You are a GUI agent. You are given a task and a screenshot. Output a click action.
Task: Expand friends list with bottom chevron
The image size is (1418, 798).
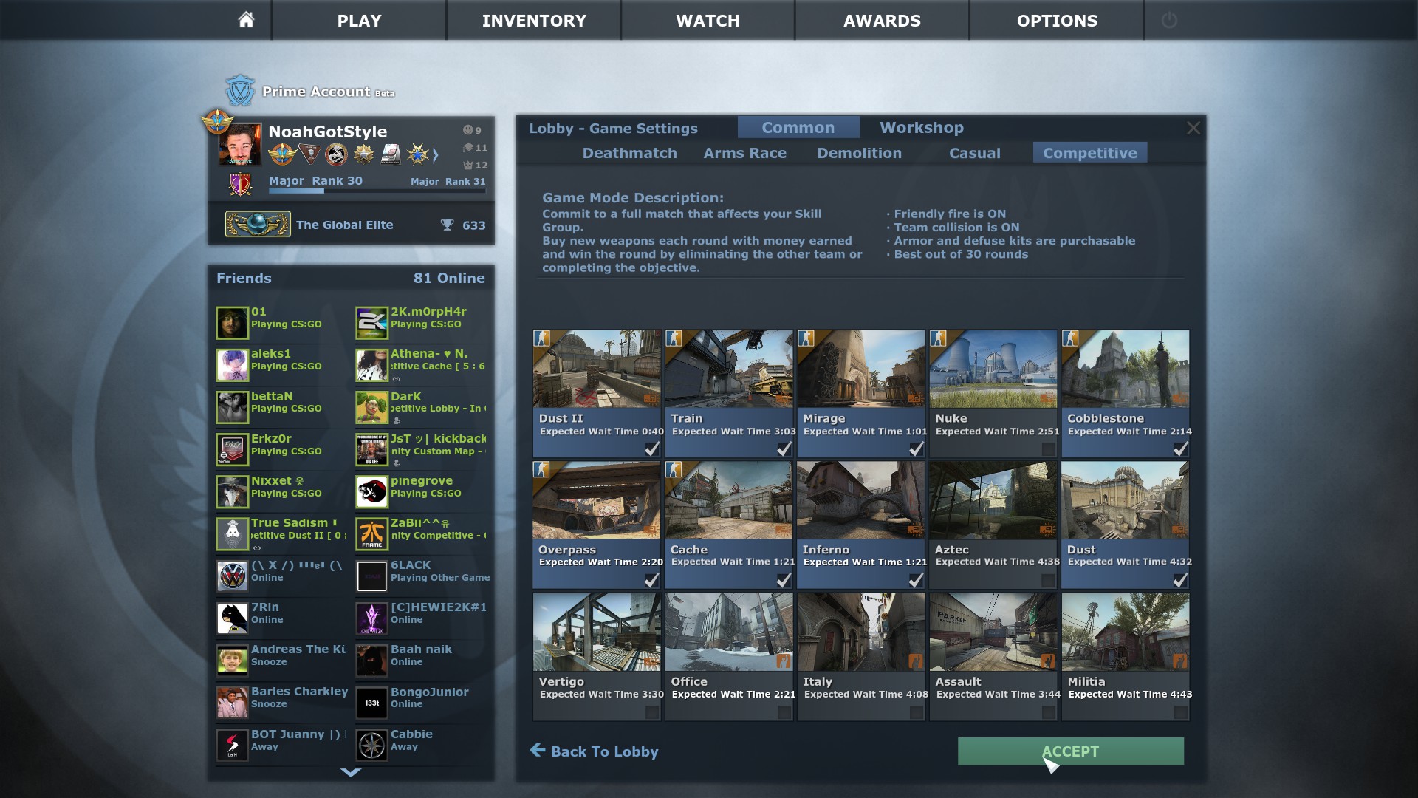(351, 772)
